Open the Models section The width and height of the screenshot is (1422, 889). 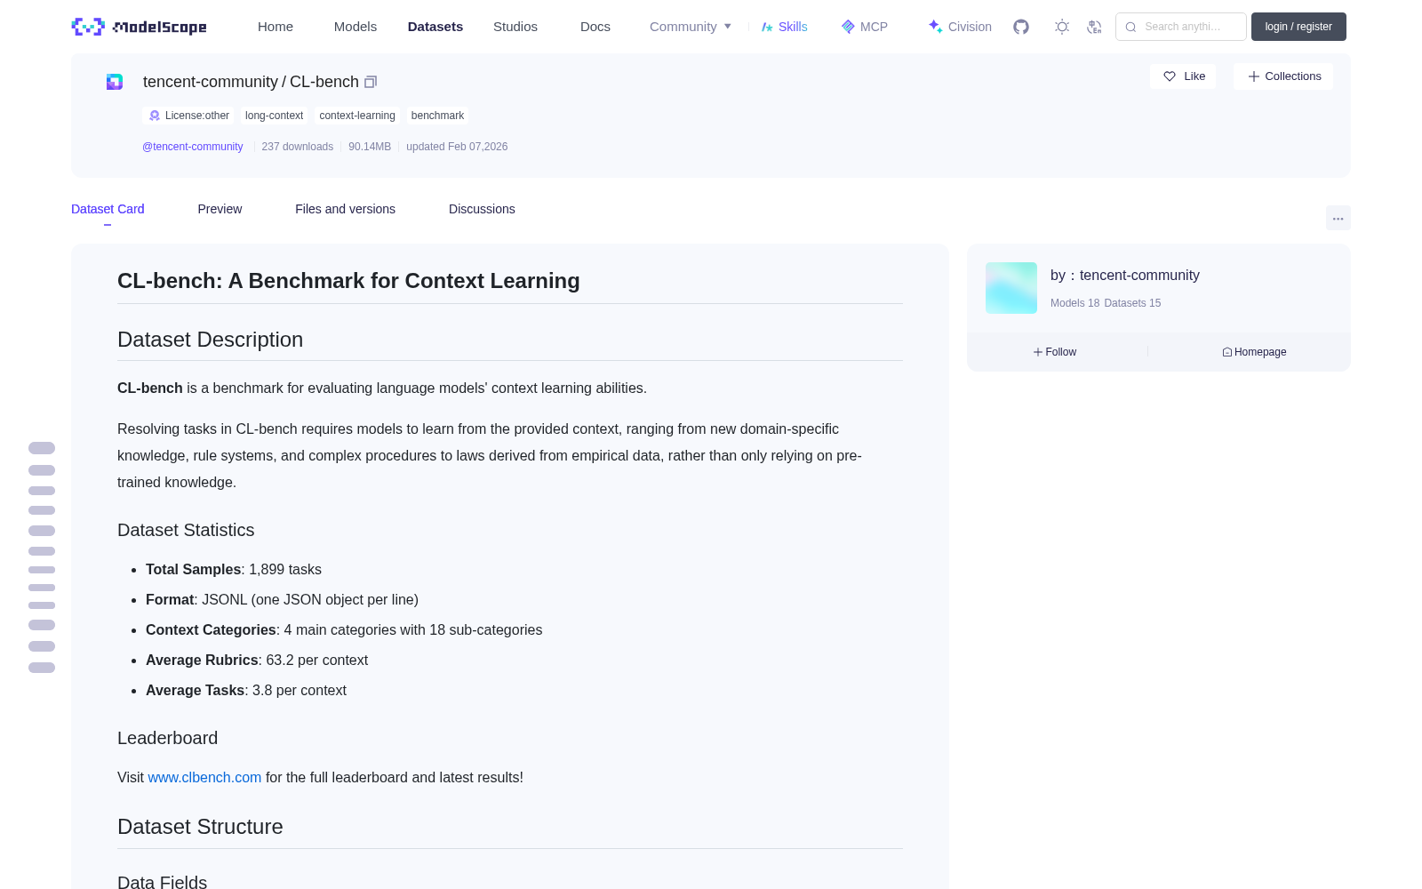tap(355, 27)
